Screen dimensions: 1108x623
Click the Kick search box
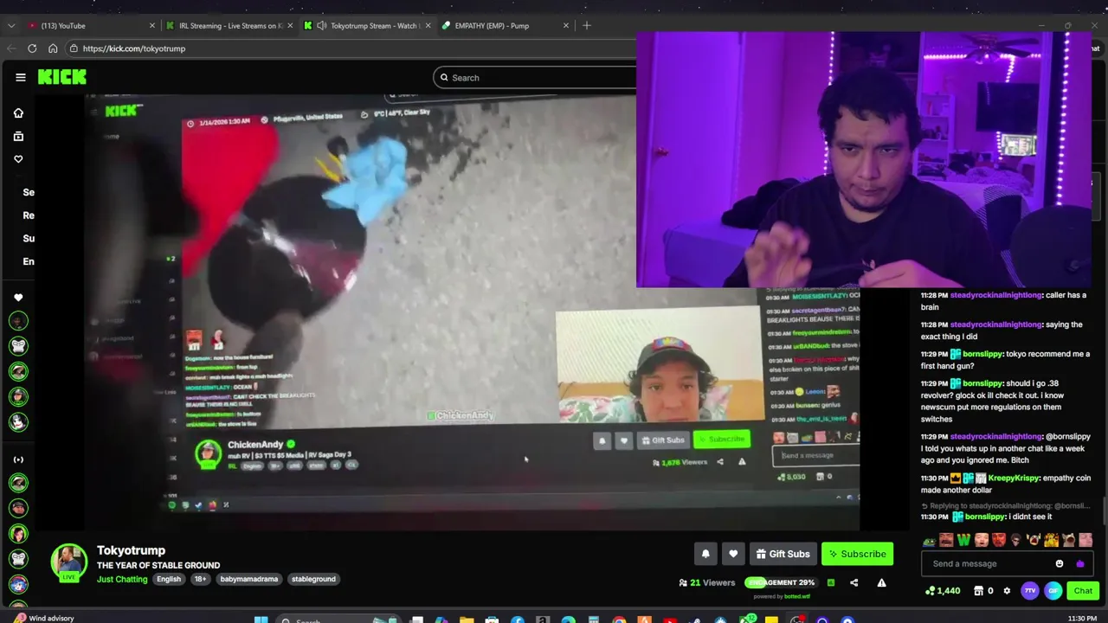(535, 78)
